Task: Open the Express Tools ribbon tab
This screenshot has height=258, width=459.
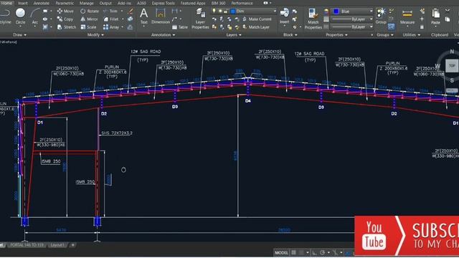Action: click(163, 3)
